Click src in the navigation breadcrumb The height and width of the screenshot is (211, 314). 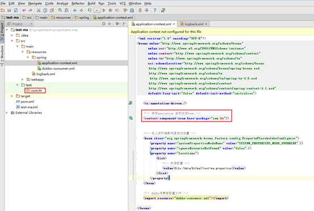coord(27,18)
